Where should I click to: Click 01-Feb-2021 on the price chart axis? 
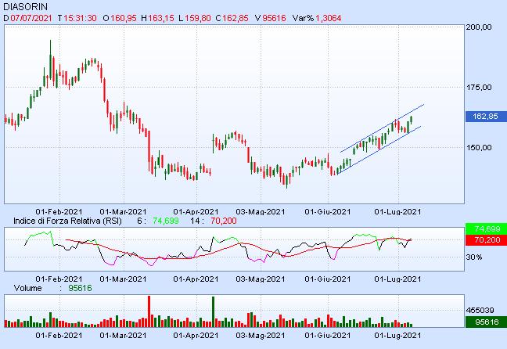click(59, 212)
